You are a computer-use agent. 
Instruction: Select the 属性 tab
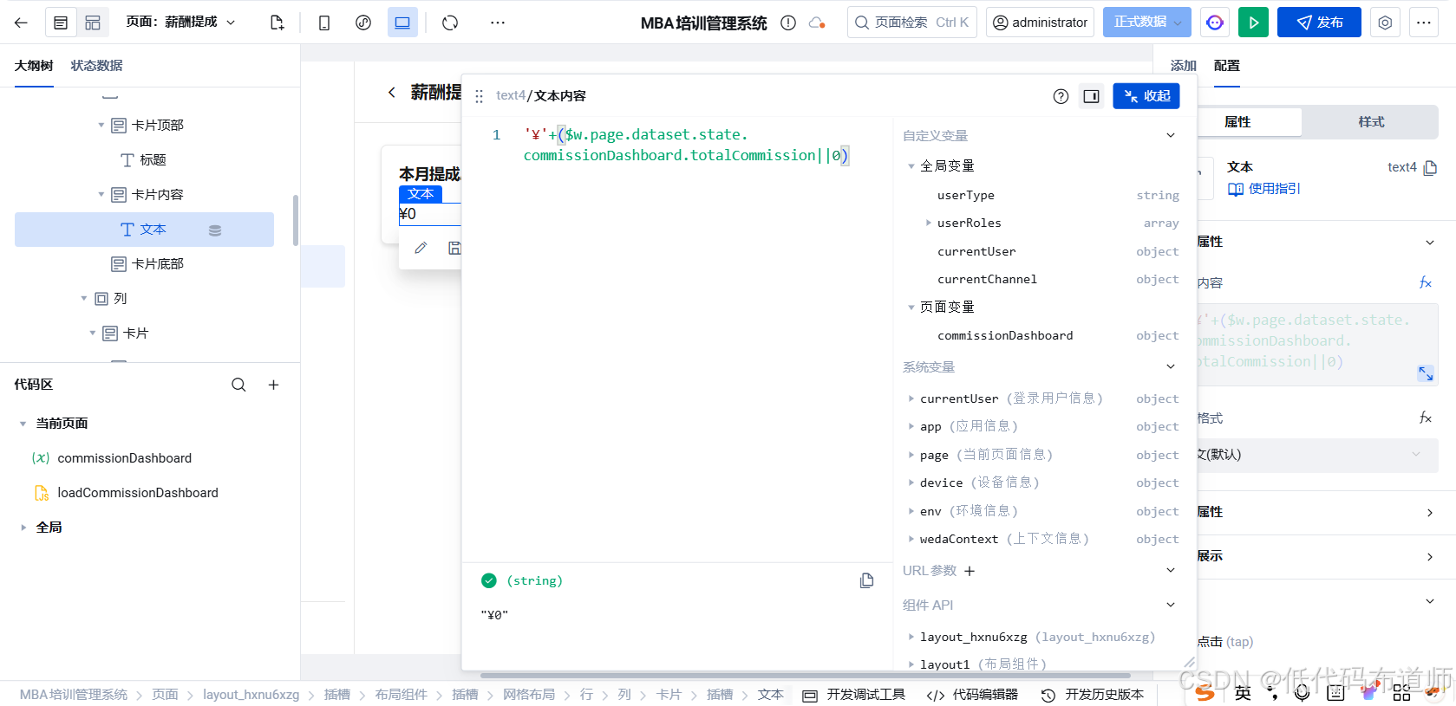[1237, 122]
